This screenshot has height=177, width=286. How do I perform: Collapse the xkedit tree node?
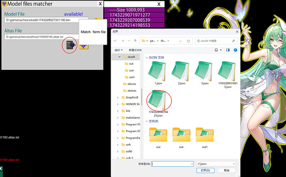click(x=119, y=57)
